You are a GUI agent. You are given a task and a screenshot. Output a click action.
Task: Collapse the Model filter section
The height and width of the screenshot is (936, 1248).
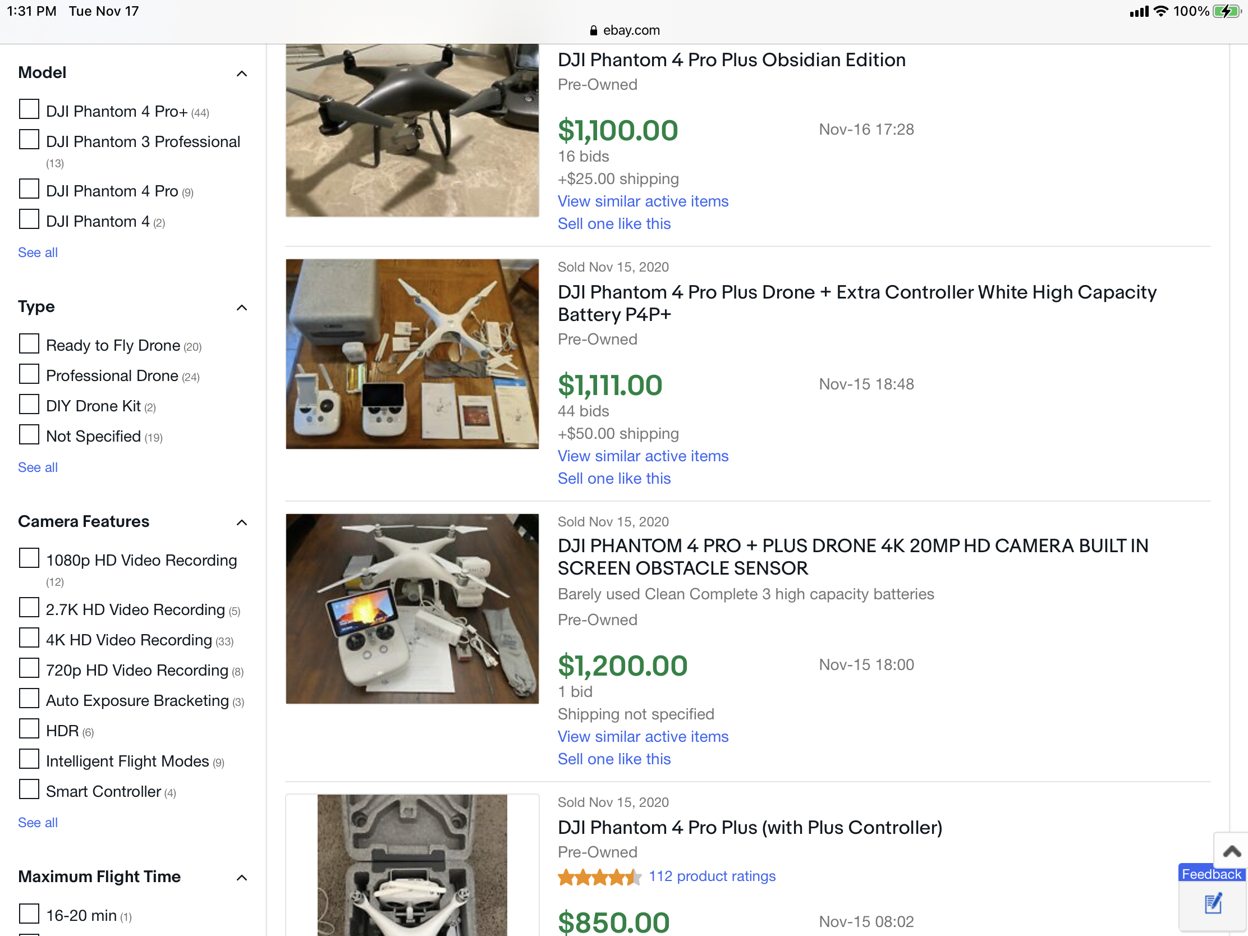pyautogui.click(x=242, y=74)
